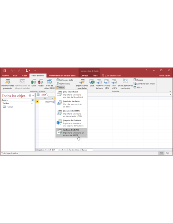Close the Tabla1 document with the X
Viewport: 173px width, 223px height.
(x=171, y=95)
